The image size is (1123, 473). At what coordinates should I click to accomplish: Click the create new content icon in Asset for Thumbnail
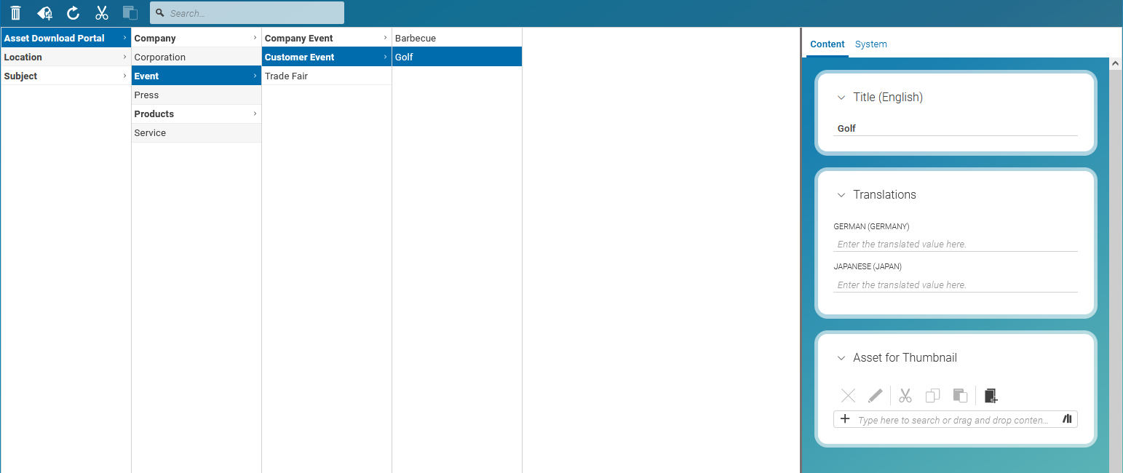click(990, 396)
